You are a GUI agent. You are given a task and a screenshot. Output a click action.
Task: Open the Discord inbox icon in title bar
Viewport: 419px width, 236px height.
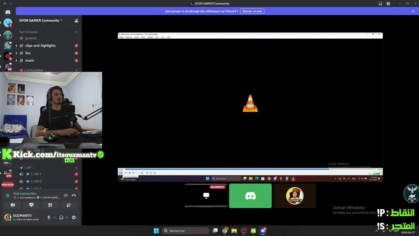pyautogui.click(x=380, y=4)
